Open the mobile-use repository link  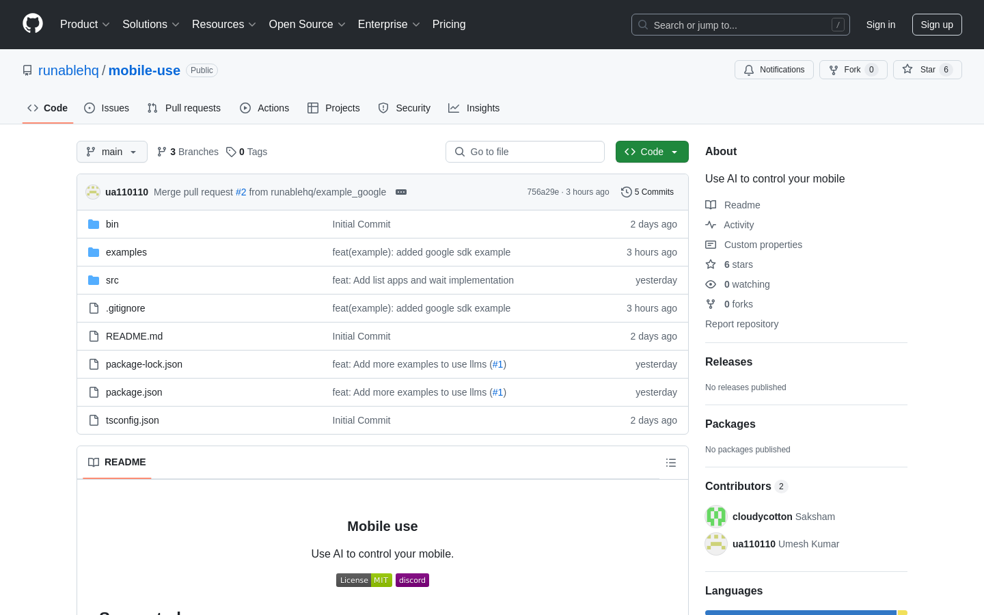[x=144, y=70]
